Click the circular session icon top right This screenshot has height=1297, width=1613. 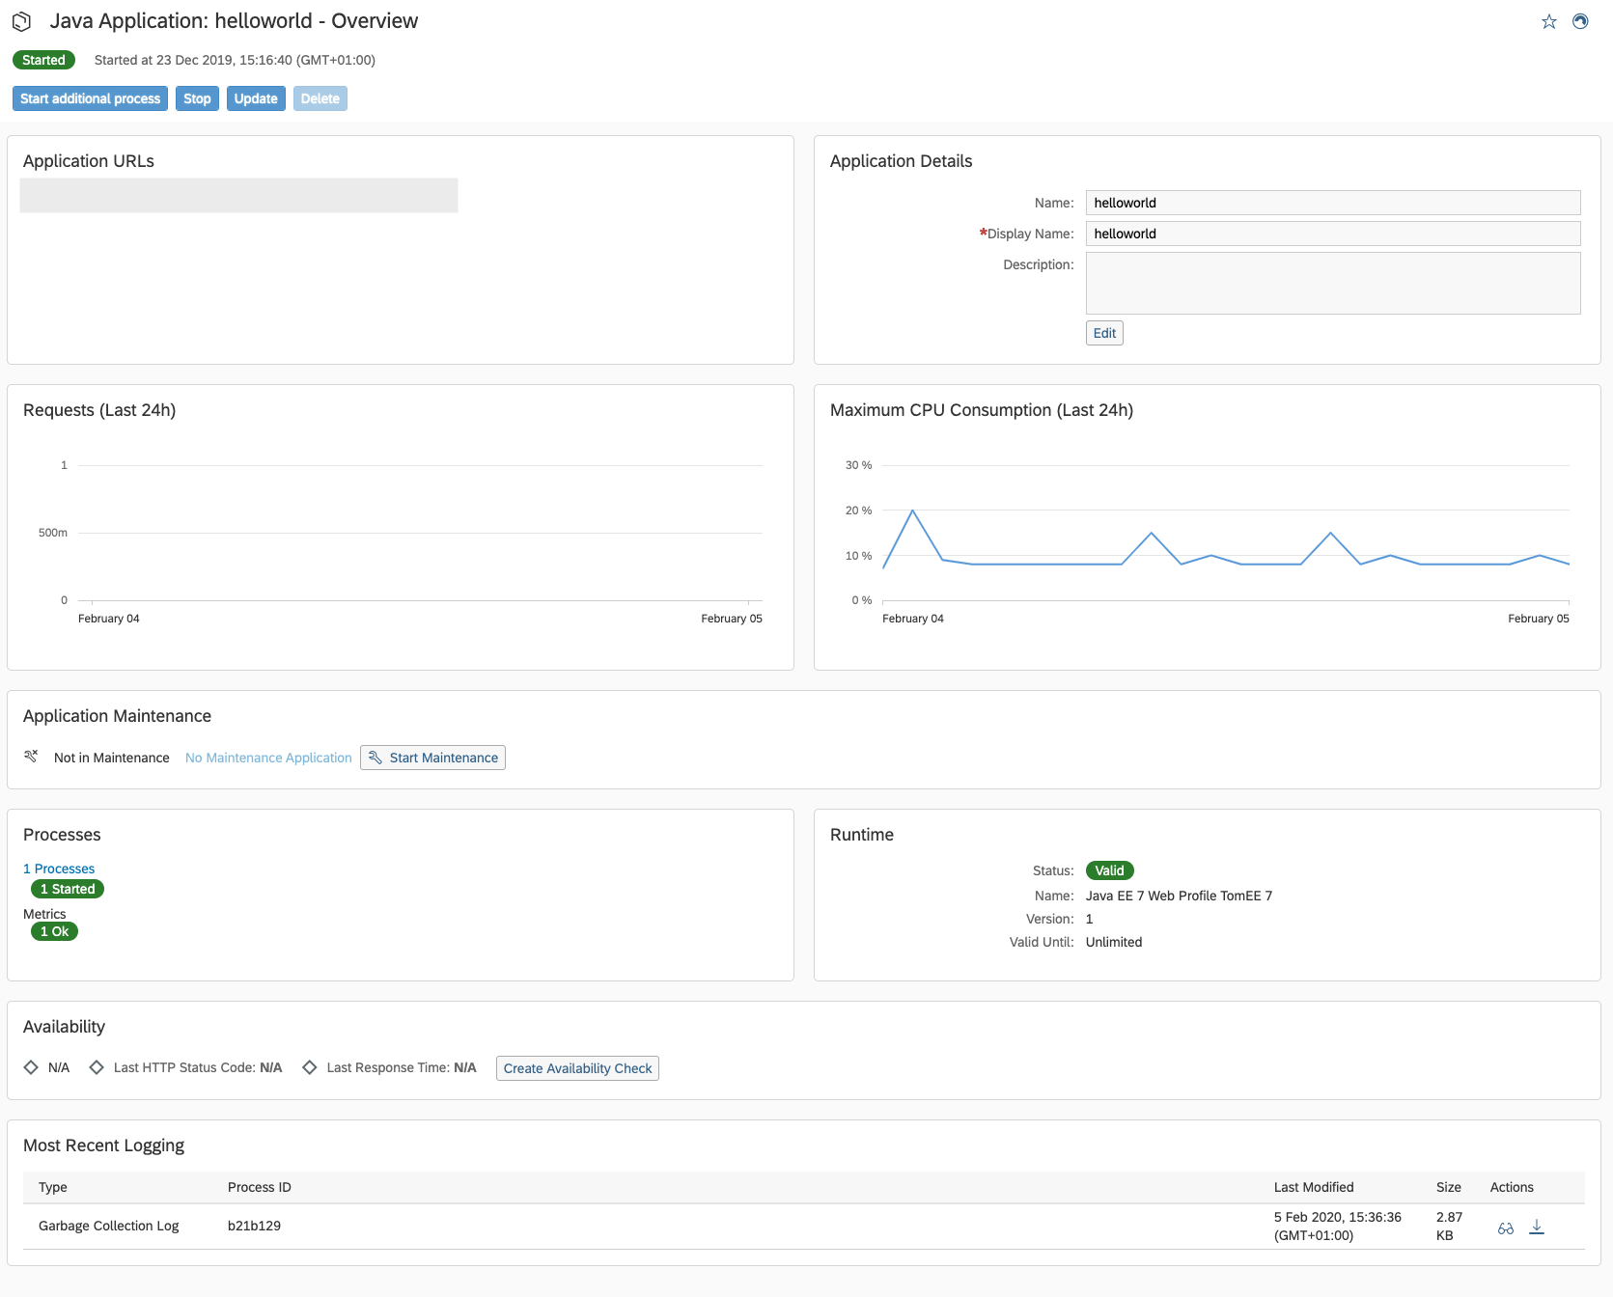tap(1581, 21)
